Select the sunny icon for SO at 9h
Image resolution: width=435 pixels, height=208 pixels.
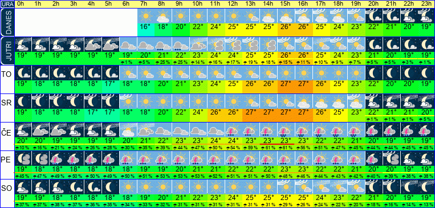click(x=181, y=187)
